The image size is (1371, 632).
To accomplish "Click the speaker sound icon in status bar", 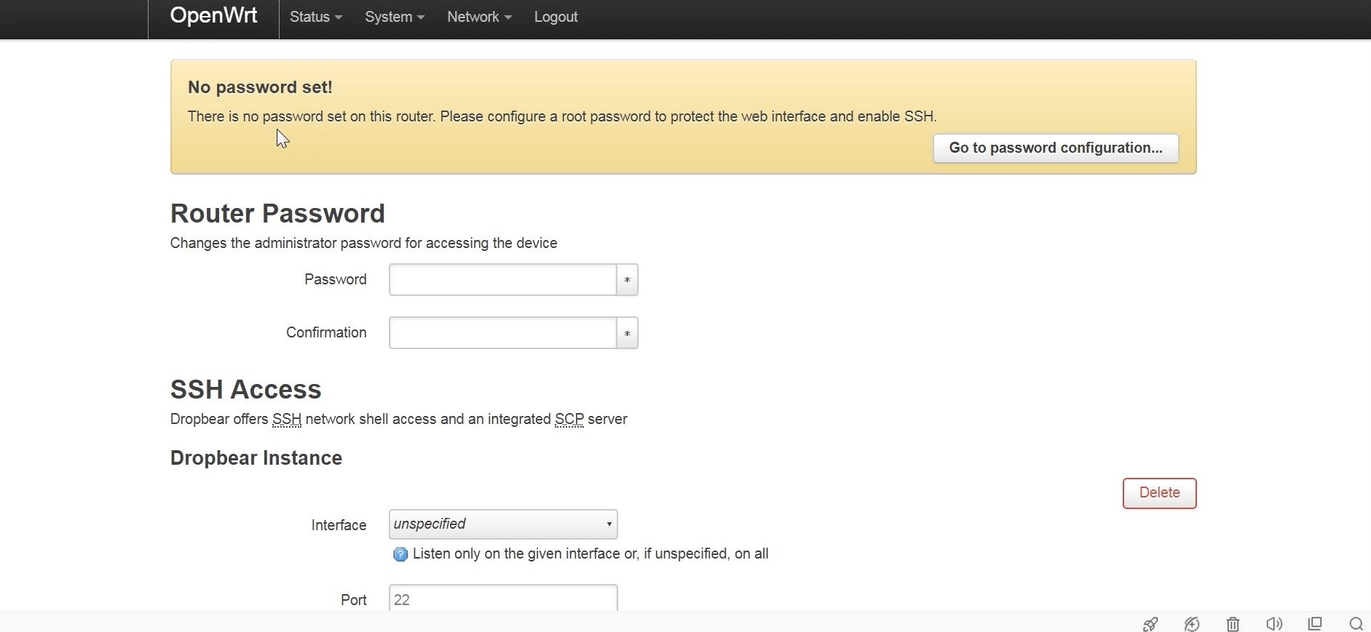I will tap(1274, 624).
